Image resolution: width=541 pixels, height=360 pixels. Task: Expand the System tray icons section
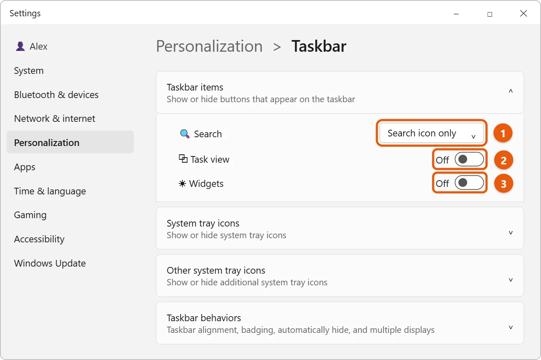(x=511, y=233)
